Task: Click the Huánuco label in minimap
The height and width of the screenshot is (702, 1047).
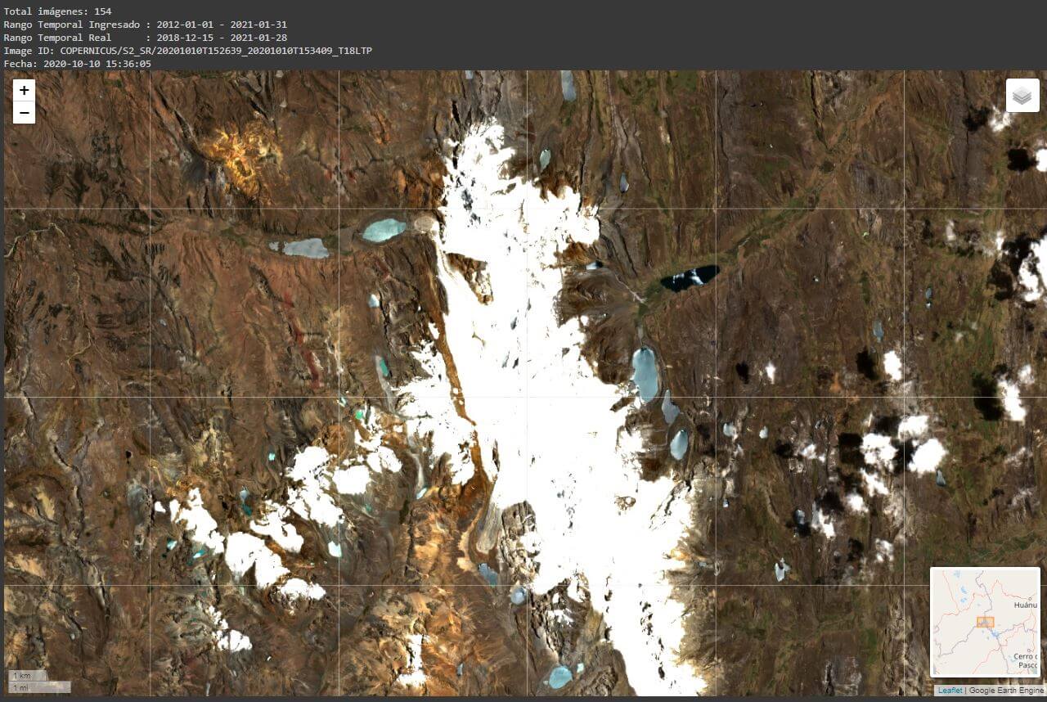Action: 1025,605
